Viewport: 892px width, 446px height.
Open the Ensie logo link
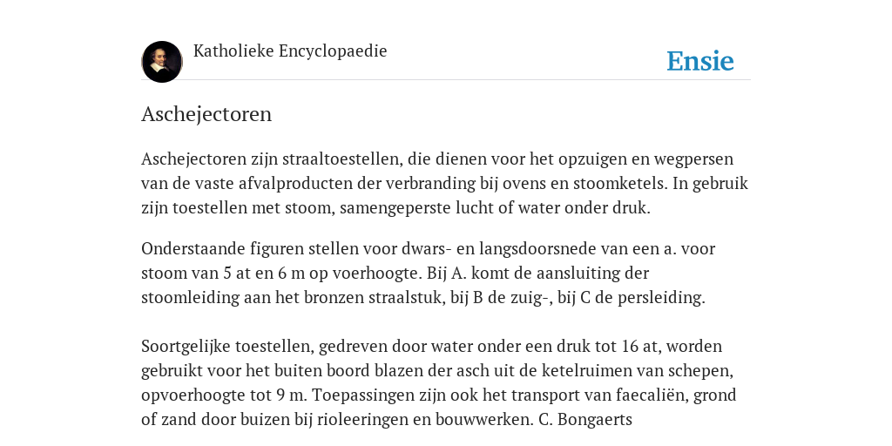[700, 61]
